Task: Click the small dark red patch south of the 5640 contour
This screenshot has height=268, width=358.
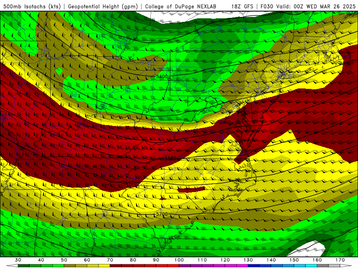Action: (x=191, y=189)
